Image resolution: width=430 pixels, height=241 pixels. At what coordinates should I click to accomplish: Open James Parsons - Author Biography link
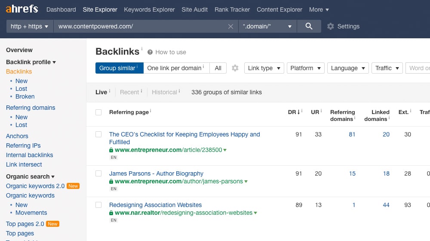point(156,173)
